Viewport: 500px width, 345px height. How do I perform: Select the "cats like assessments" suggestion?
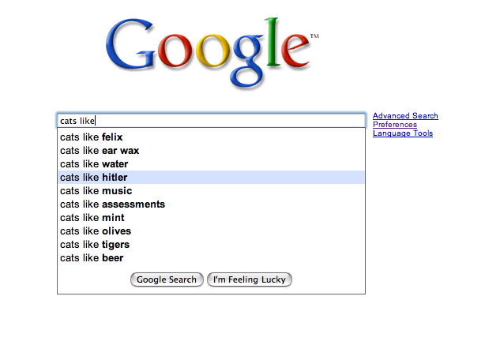pyautogui.click(x=112, y=204)
